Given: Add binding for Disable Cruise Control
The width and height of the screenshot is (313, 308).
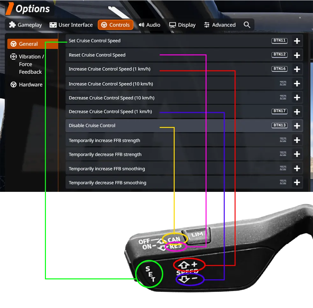Looking at the screenshot, I should tap(297, 126).
